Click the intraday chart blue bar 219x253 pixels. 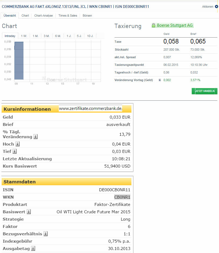[x=19, y=61]
